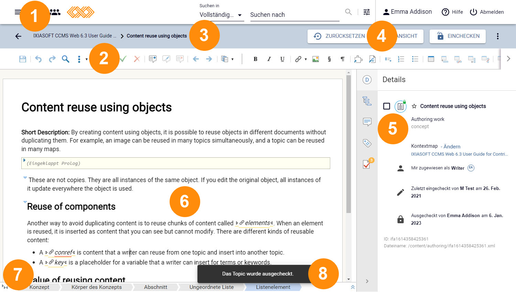This screenshot has height=292, width=516.
Task: Run the search with the magnifier icon
Action: 348,12
